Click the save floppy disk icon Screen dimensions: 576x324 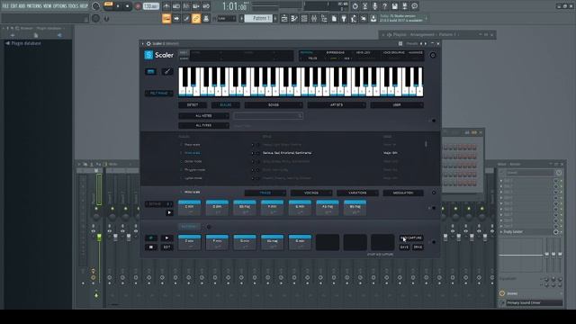(394, 6)
